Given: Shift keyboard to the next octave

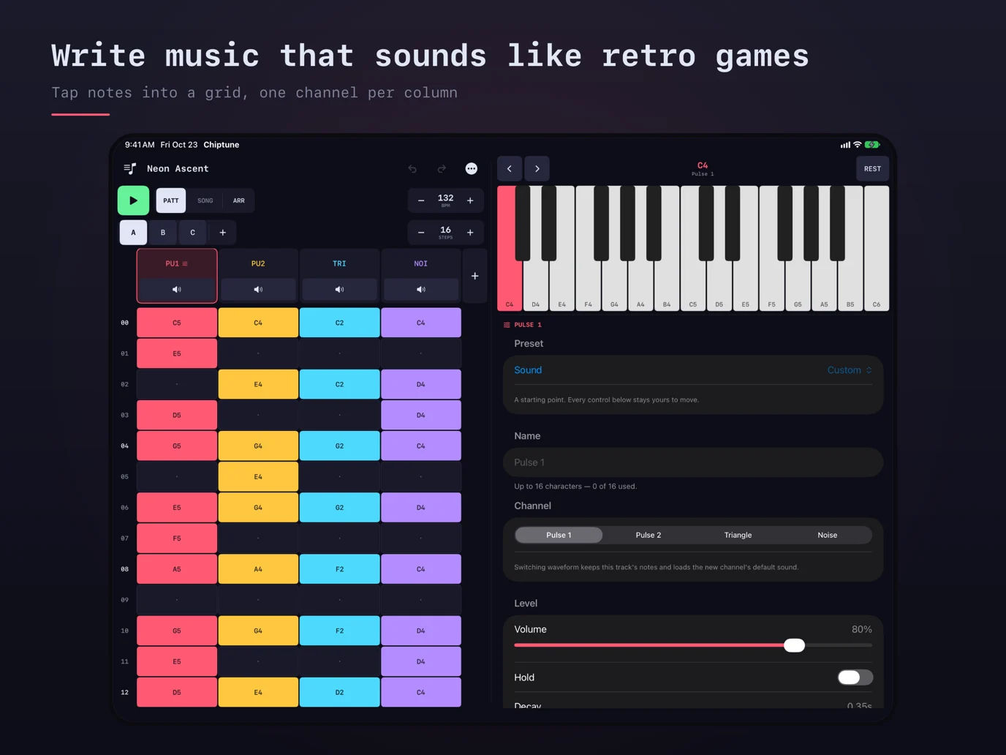Looking at the screenshot, I should click(x=537, y=169).
